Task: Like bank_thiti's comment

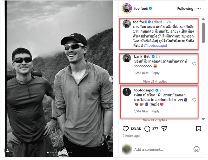Action: (x=194, y=64)
